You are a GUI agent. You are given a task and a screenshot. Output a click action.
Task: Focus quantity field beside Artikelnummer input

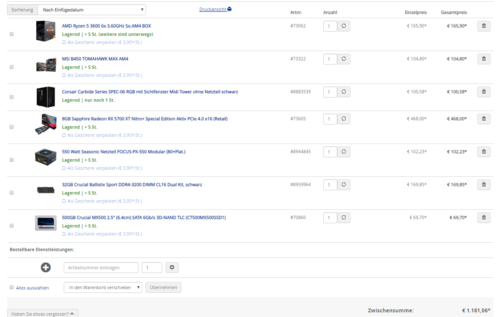pyautogui.click(x=152, y=267)
